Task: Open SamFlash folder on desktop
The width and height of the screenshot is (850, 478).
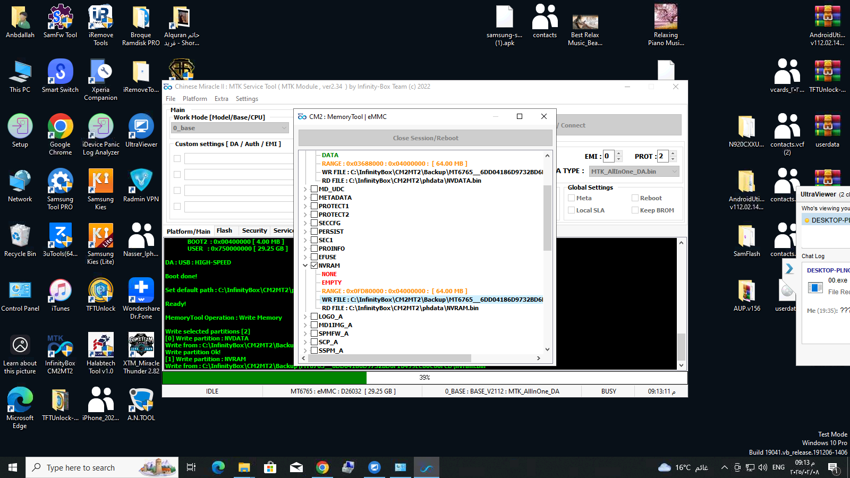Action: 746,240
